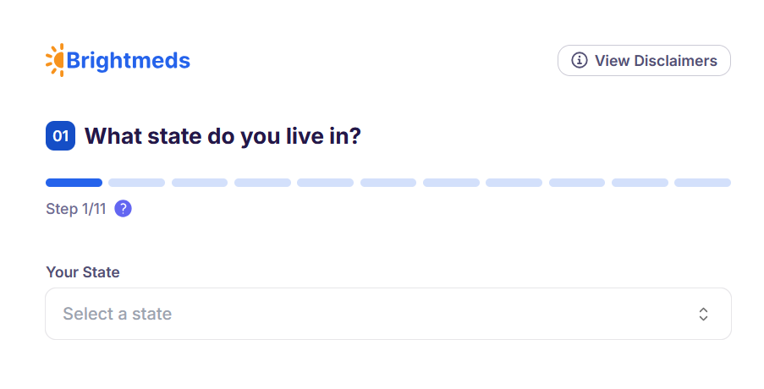Click the up-down chevron in state selector
This screenshot has width=764, height=389.
(x=703, y=314)
